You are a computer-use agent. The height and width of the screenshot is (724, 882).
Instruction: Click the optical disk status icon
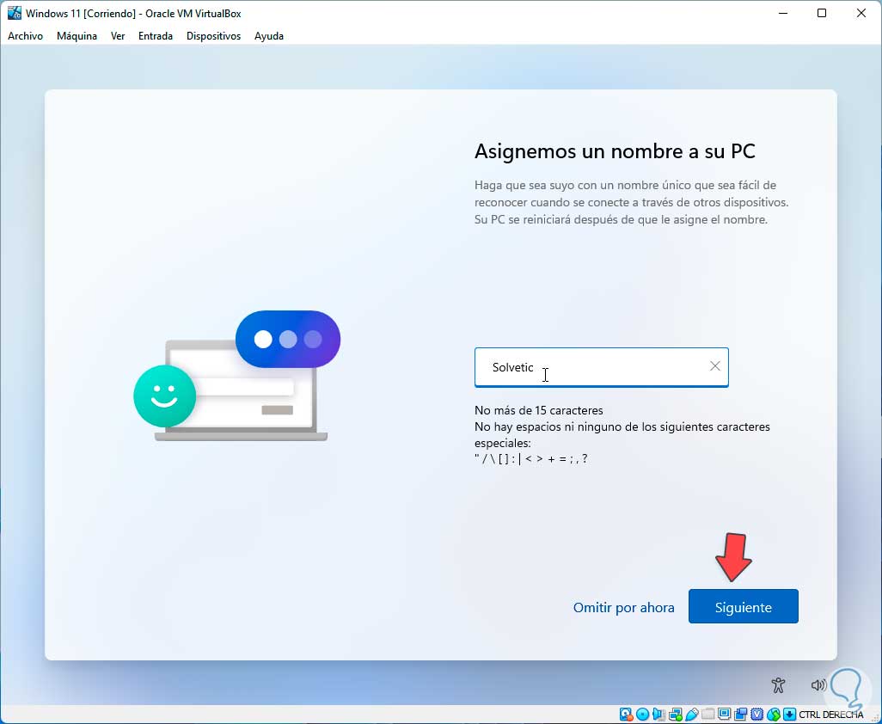[x=642, y=715]
